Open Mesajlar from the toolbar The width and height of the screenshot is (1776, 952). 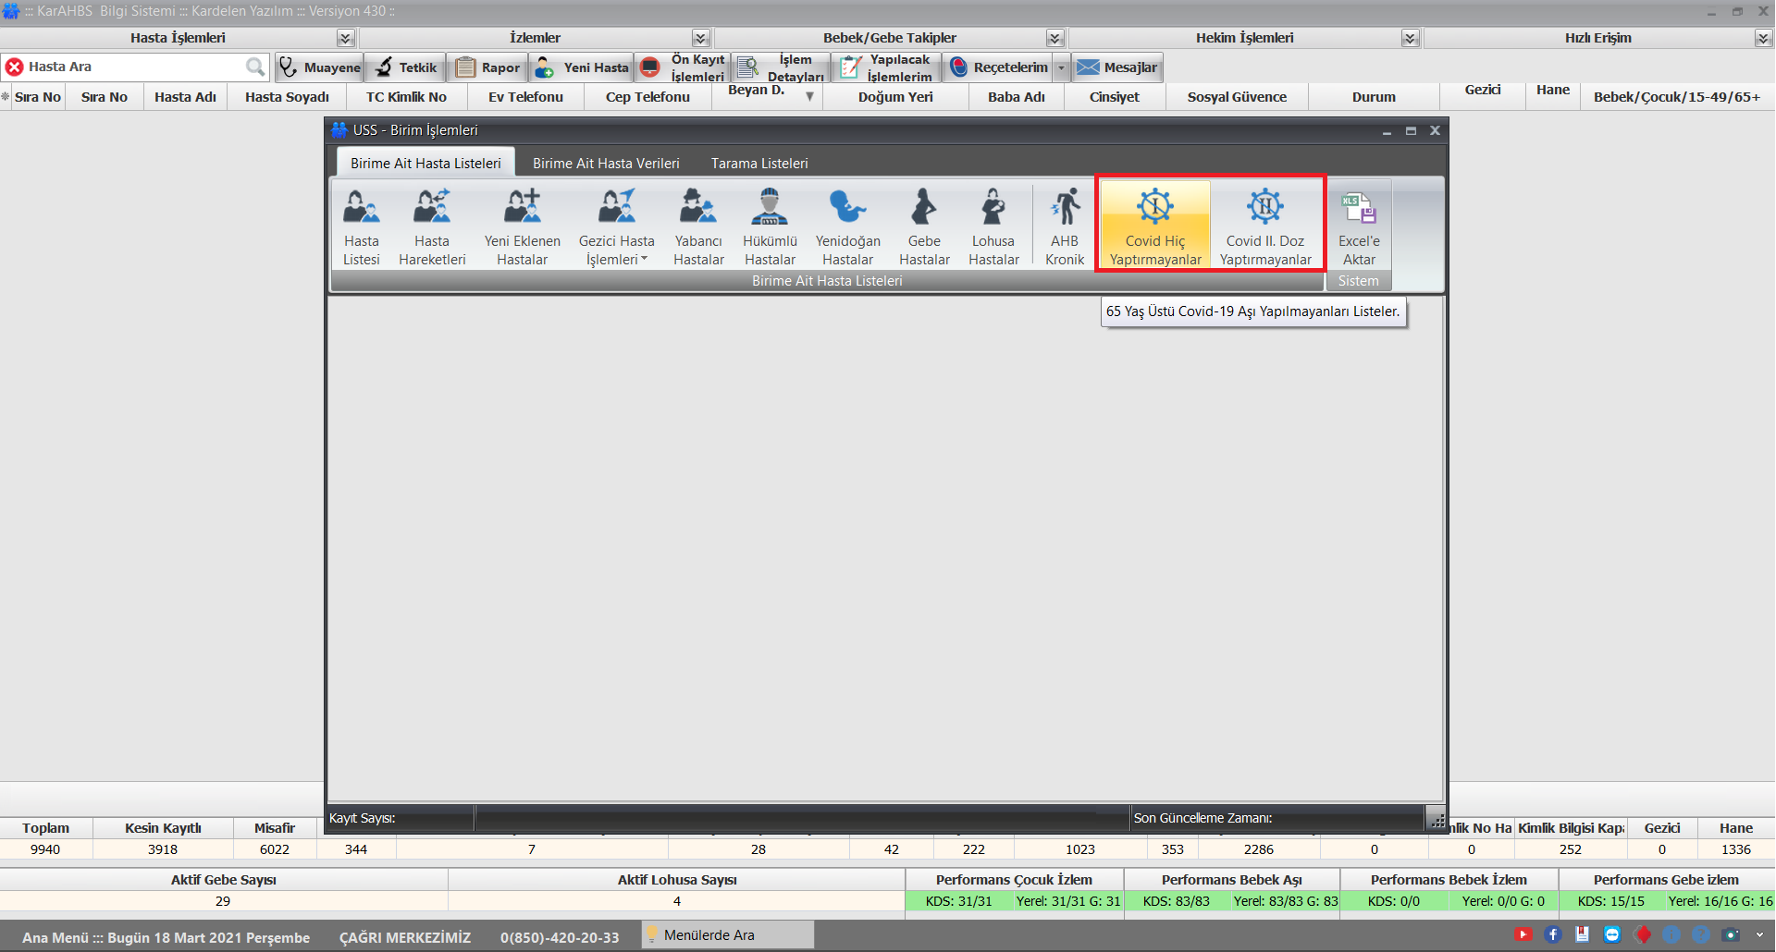(1117, 67)
